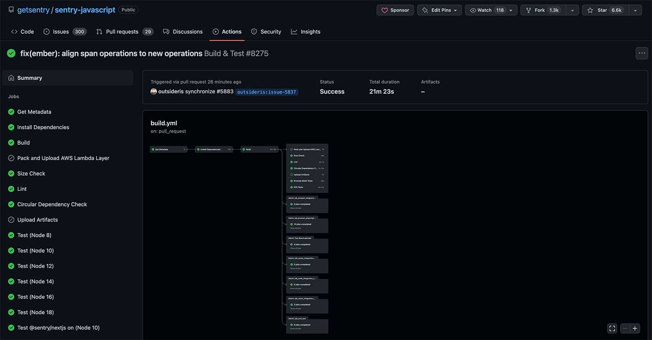This screenshot has height=340, width=652.
Task: Visit the outsideris user profile link
Action: (x=171, y=92)
